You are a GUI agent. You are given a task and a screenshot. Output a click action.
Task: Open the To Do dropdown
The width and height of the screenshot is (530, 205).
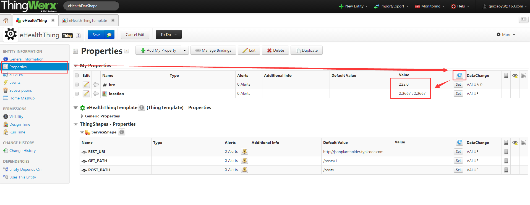[x=169, y=35]
